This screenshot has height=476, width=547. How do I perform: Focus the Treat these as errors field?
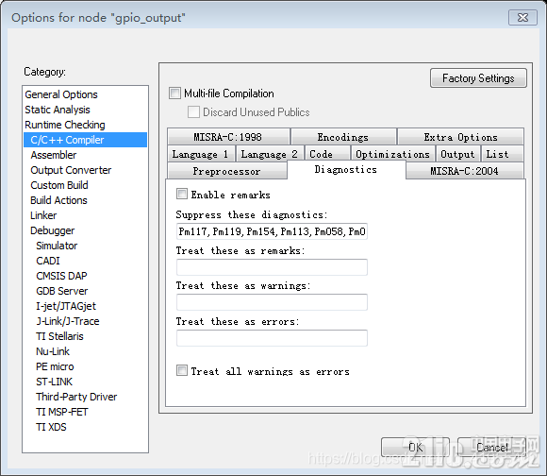click(272, 338)
